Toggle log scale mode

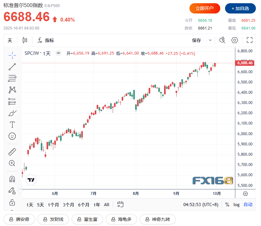click(x=236, y=204)
